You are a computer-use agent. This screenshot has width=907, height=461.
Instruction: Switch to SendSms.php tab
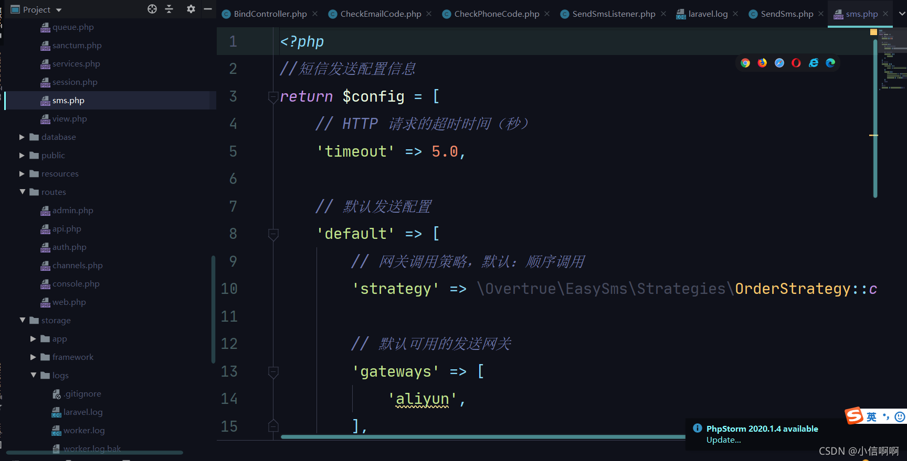[x=781, y=14]
